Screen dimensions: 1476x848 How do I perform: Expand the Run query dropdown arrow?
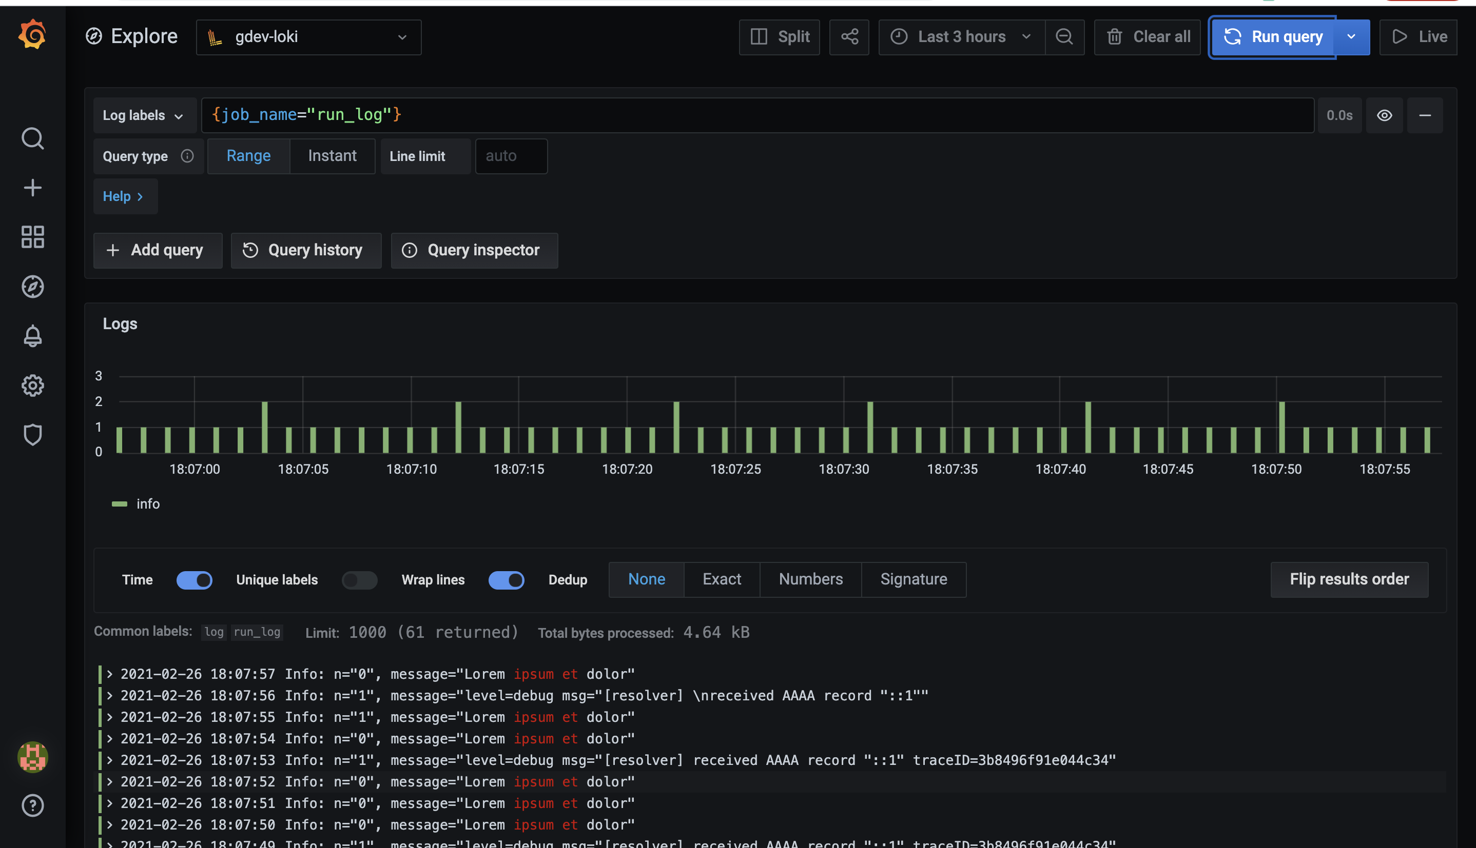1352,37
